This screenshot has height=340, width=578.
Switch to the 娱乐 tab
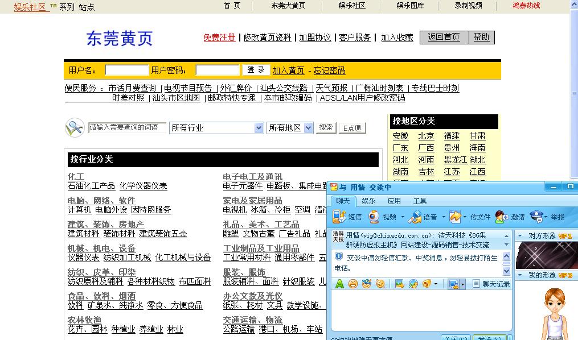point(368,201)
